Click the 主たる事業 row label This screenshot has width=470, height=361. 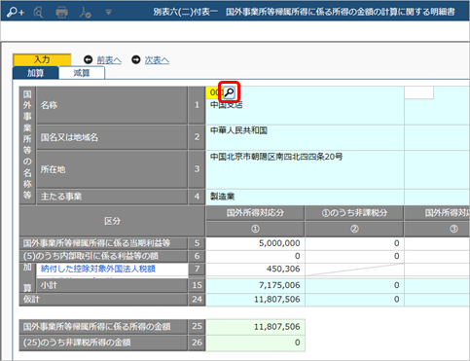112,197
